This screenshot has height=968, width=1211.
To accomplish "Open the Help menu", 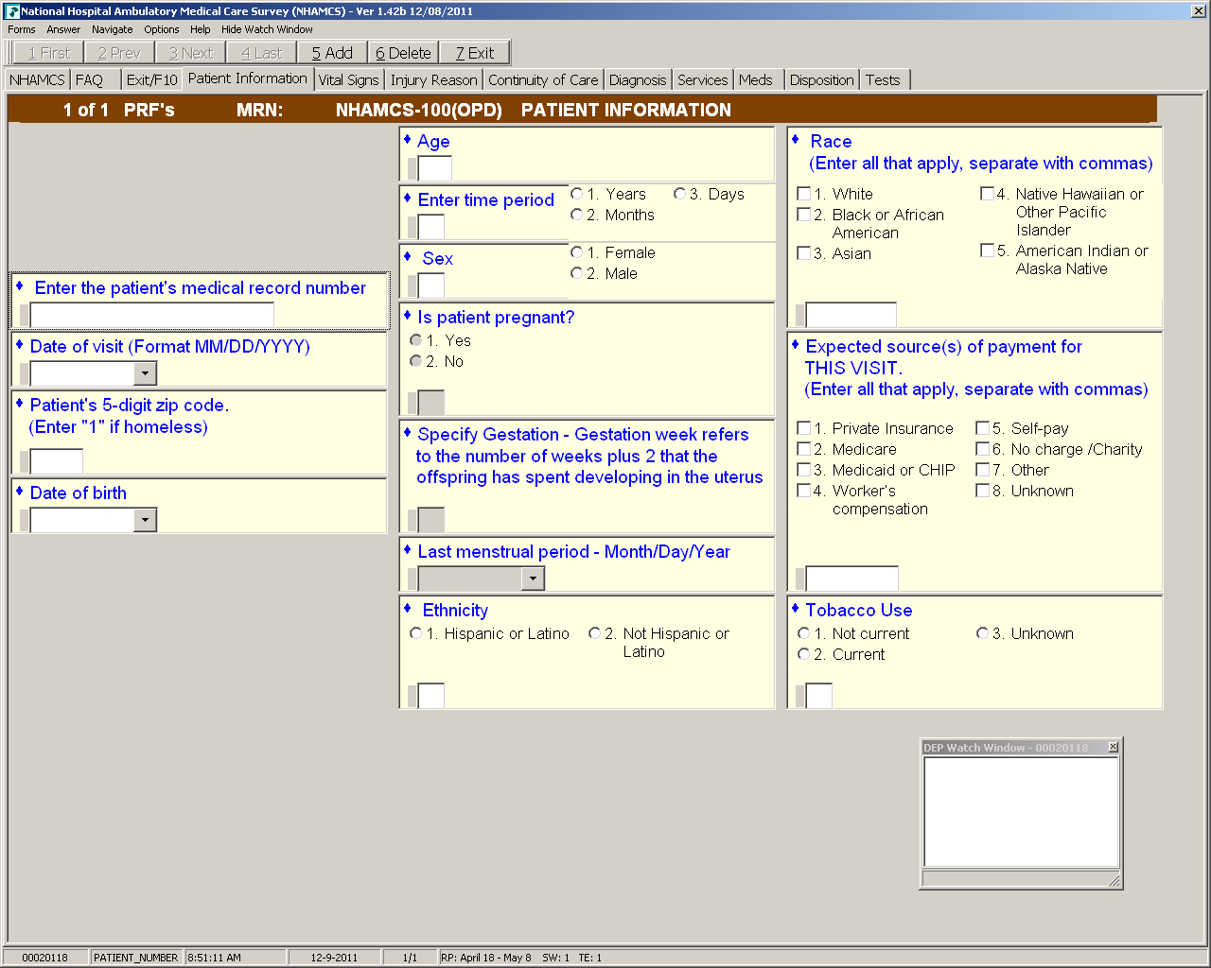I will [200, 29].
